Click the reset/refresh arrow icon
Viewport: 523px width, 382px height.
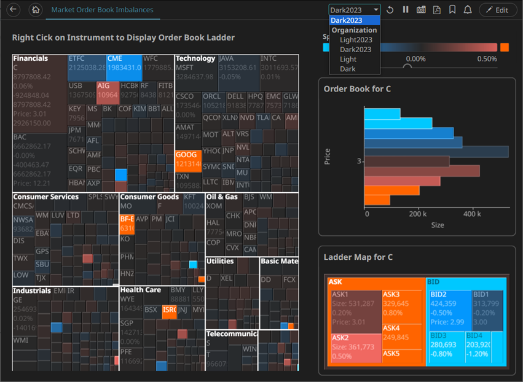tap(390, 10)
